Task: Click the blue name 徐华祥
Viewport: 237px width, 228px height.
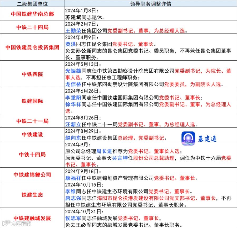Action: [73, 104]
